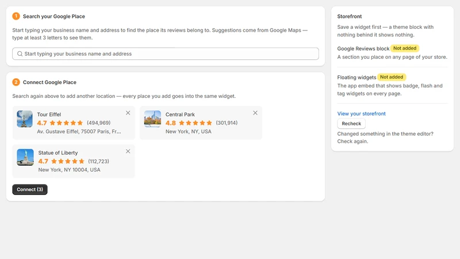
Task: Click the 'Google Reviews block' label
Action: (363, 49)
